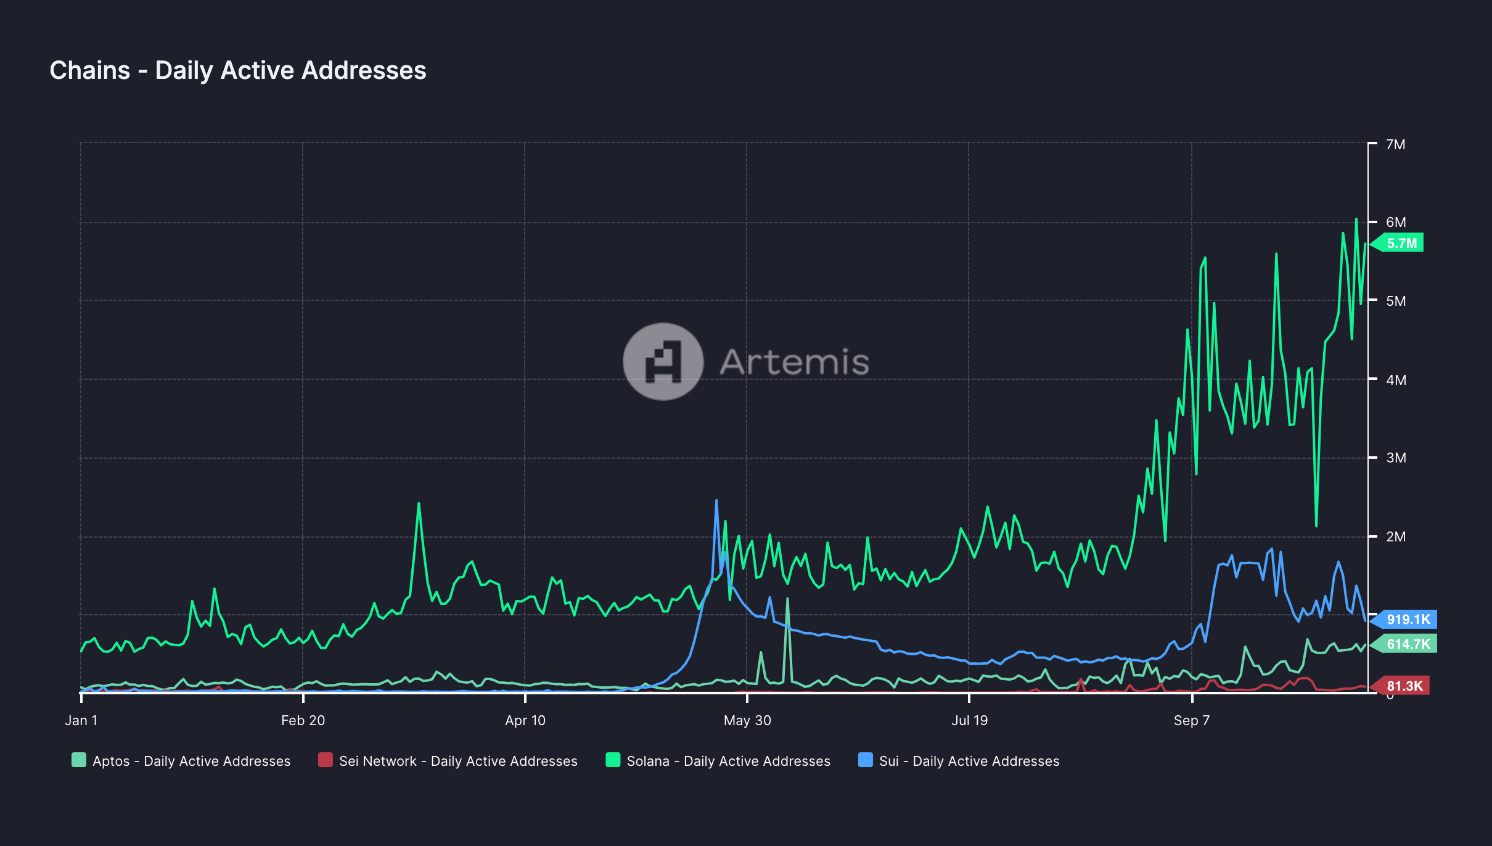1492x846 pixels.
Task: Click the Sep 7 x-axis label
Action: [x=1192, y=720]
